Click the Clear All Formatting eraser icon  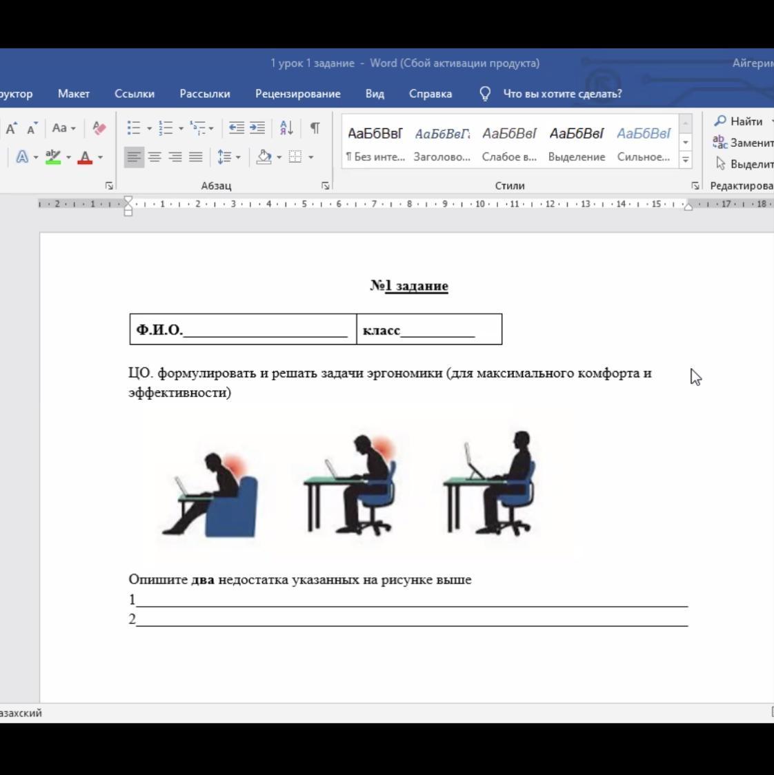(99, 128)
